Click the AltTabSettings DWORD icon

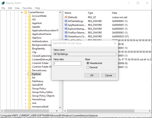(x=66, y=21)
